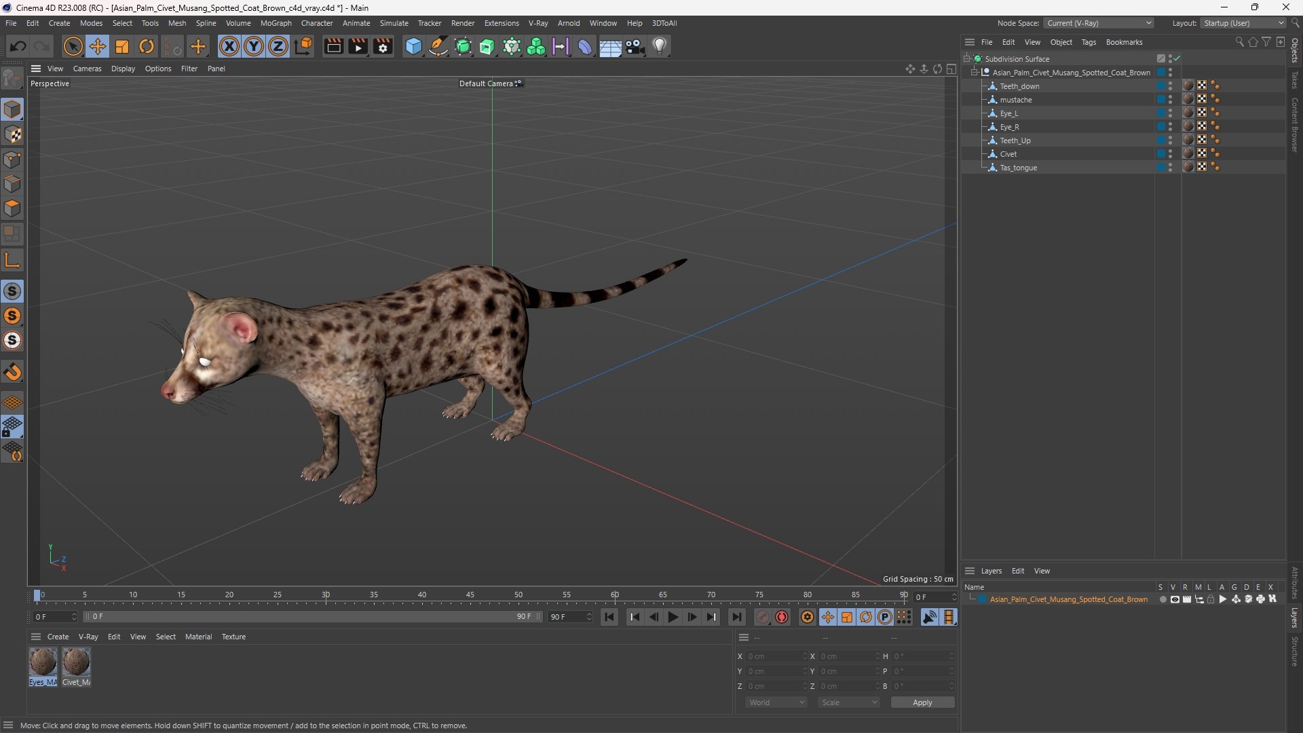
Task: Toggle Y axis lock
Action: point(254,46)
